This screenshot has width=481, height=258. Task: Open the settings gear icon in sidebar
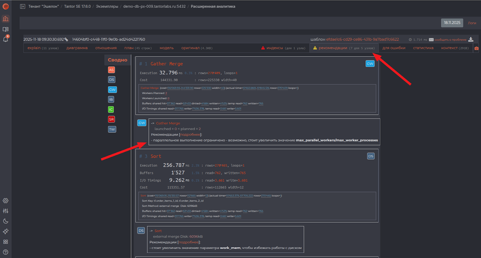click(5, 201)
